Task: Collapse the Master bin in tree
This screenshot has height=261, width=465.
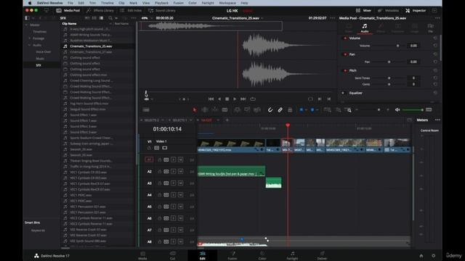Action: (26, 25)
